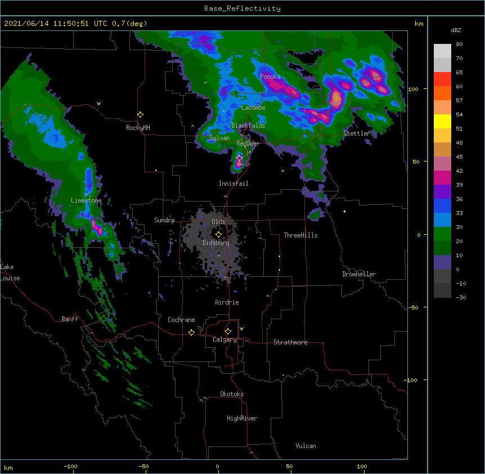This screenshot has height=474, width=485.
Task: Select the Lacombe city label
Action: 253,108
